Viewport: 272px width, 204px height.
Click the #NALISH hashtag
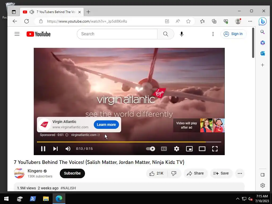(x=68, y=188)
